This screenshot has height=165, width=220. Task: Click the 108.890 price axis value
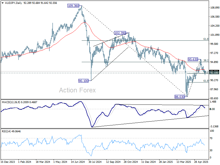pyautogui.click(x=215, y=8)
